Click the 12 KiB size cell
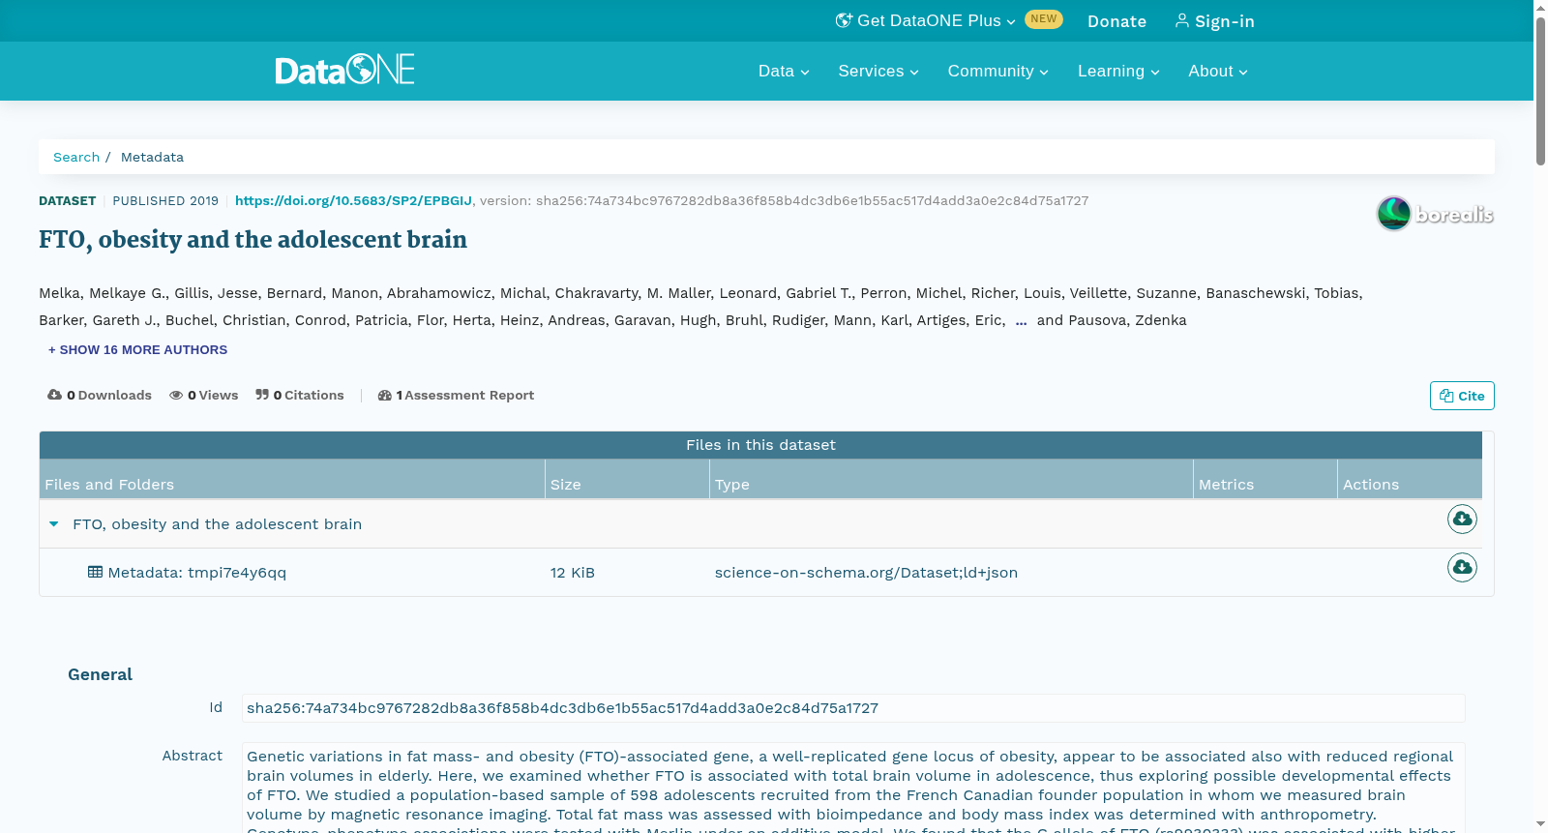Screen dimensions: 1548x833 (x=573, y=573)
